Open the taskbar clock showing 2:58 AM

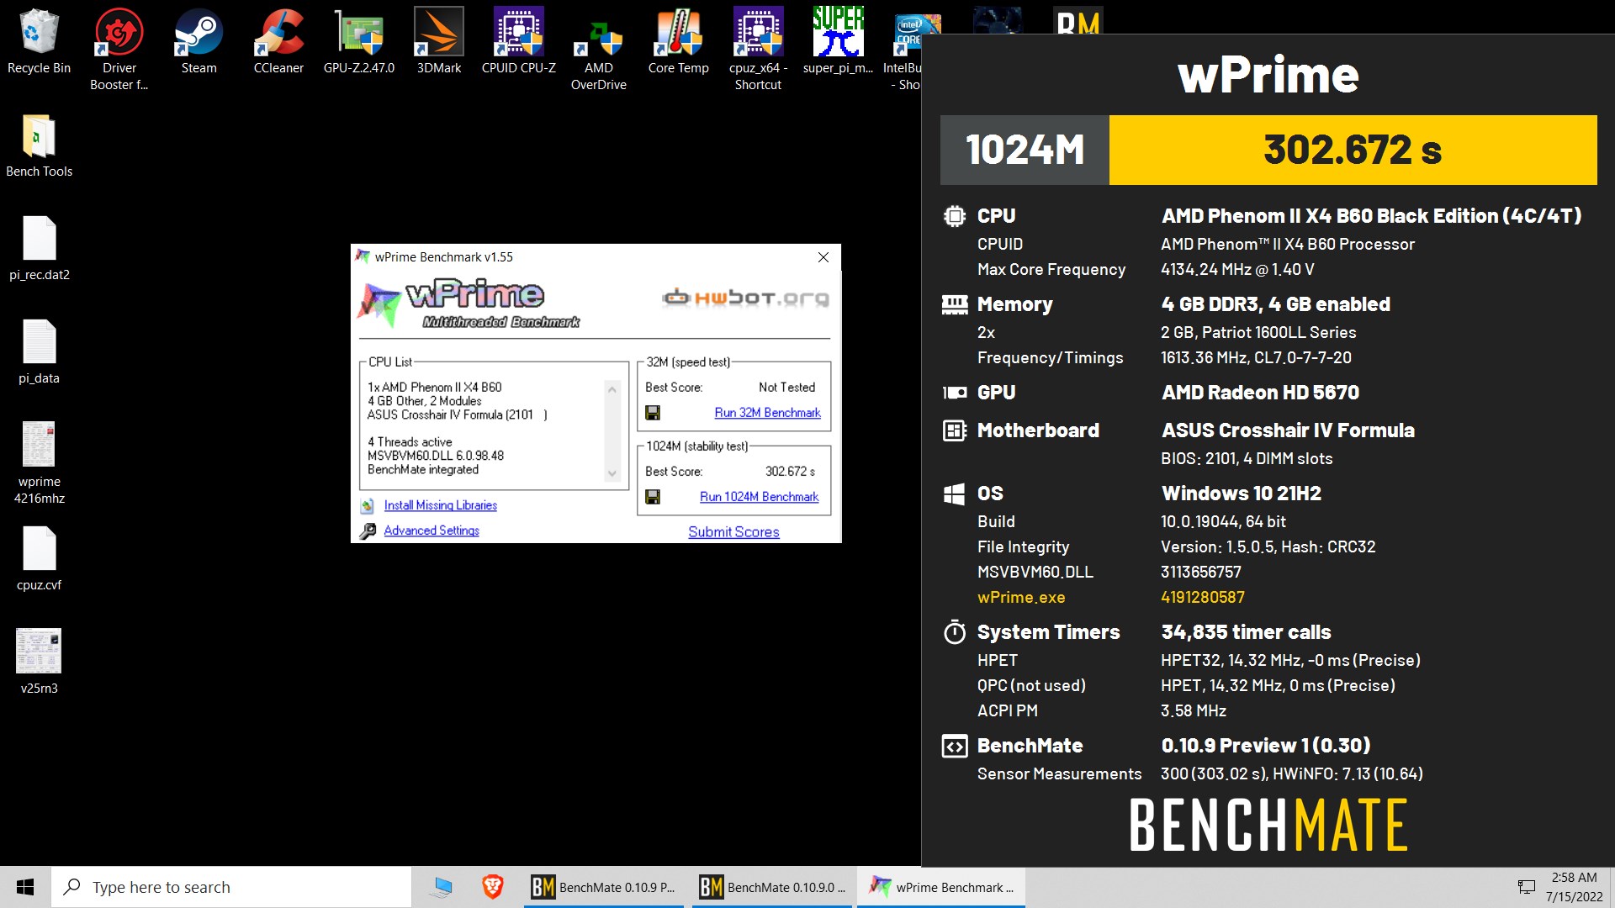coord(1574,887)
